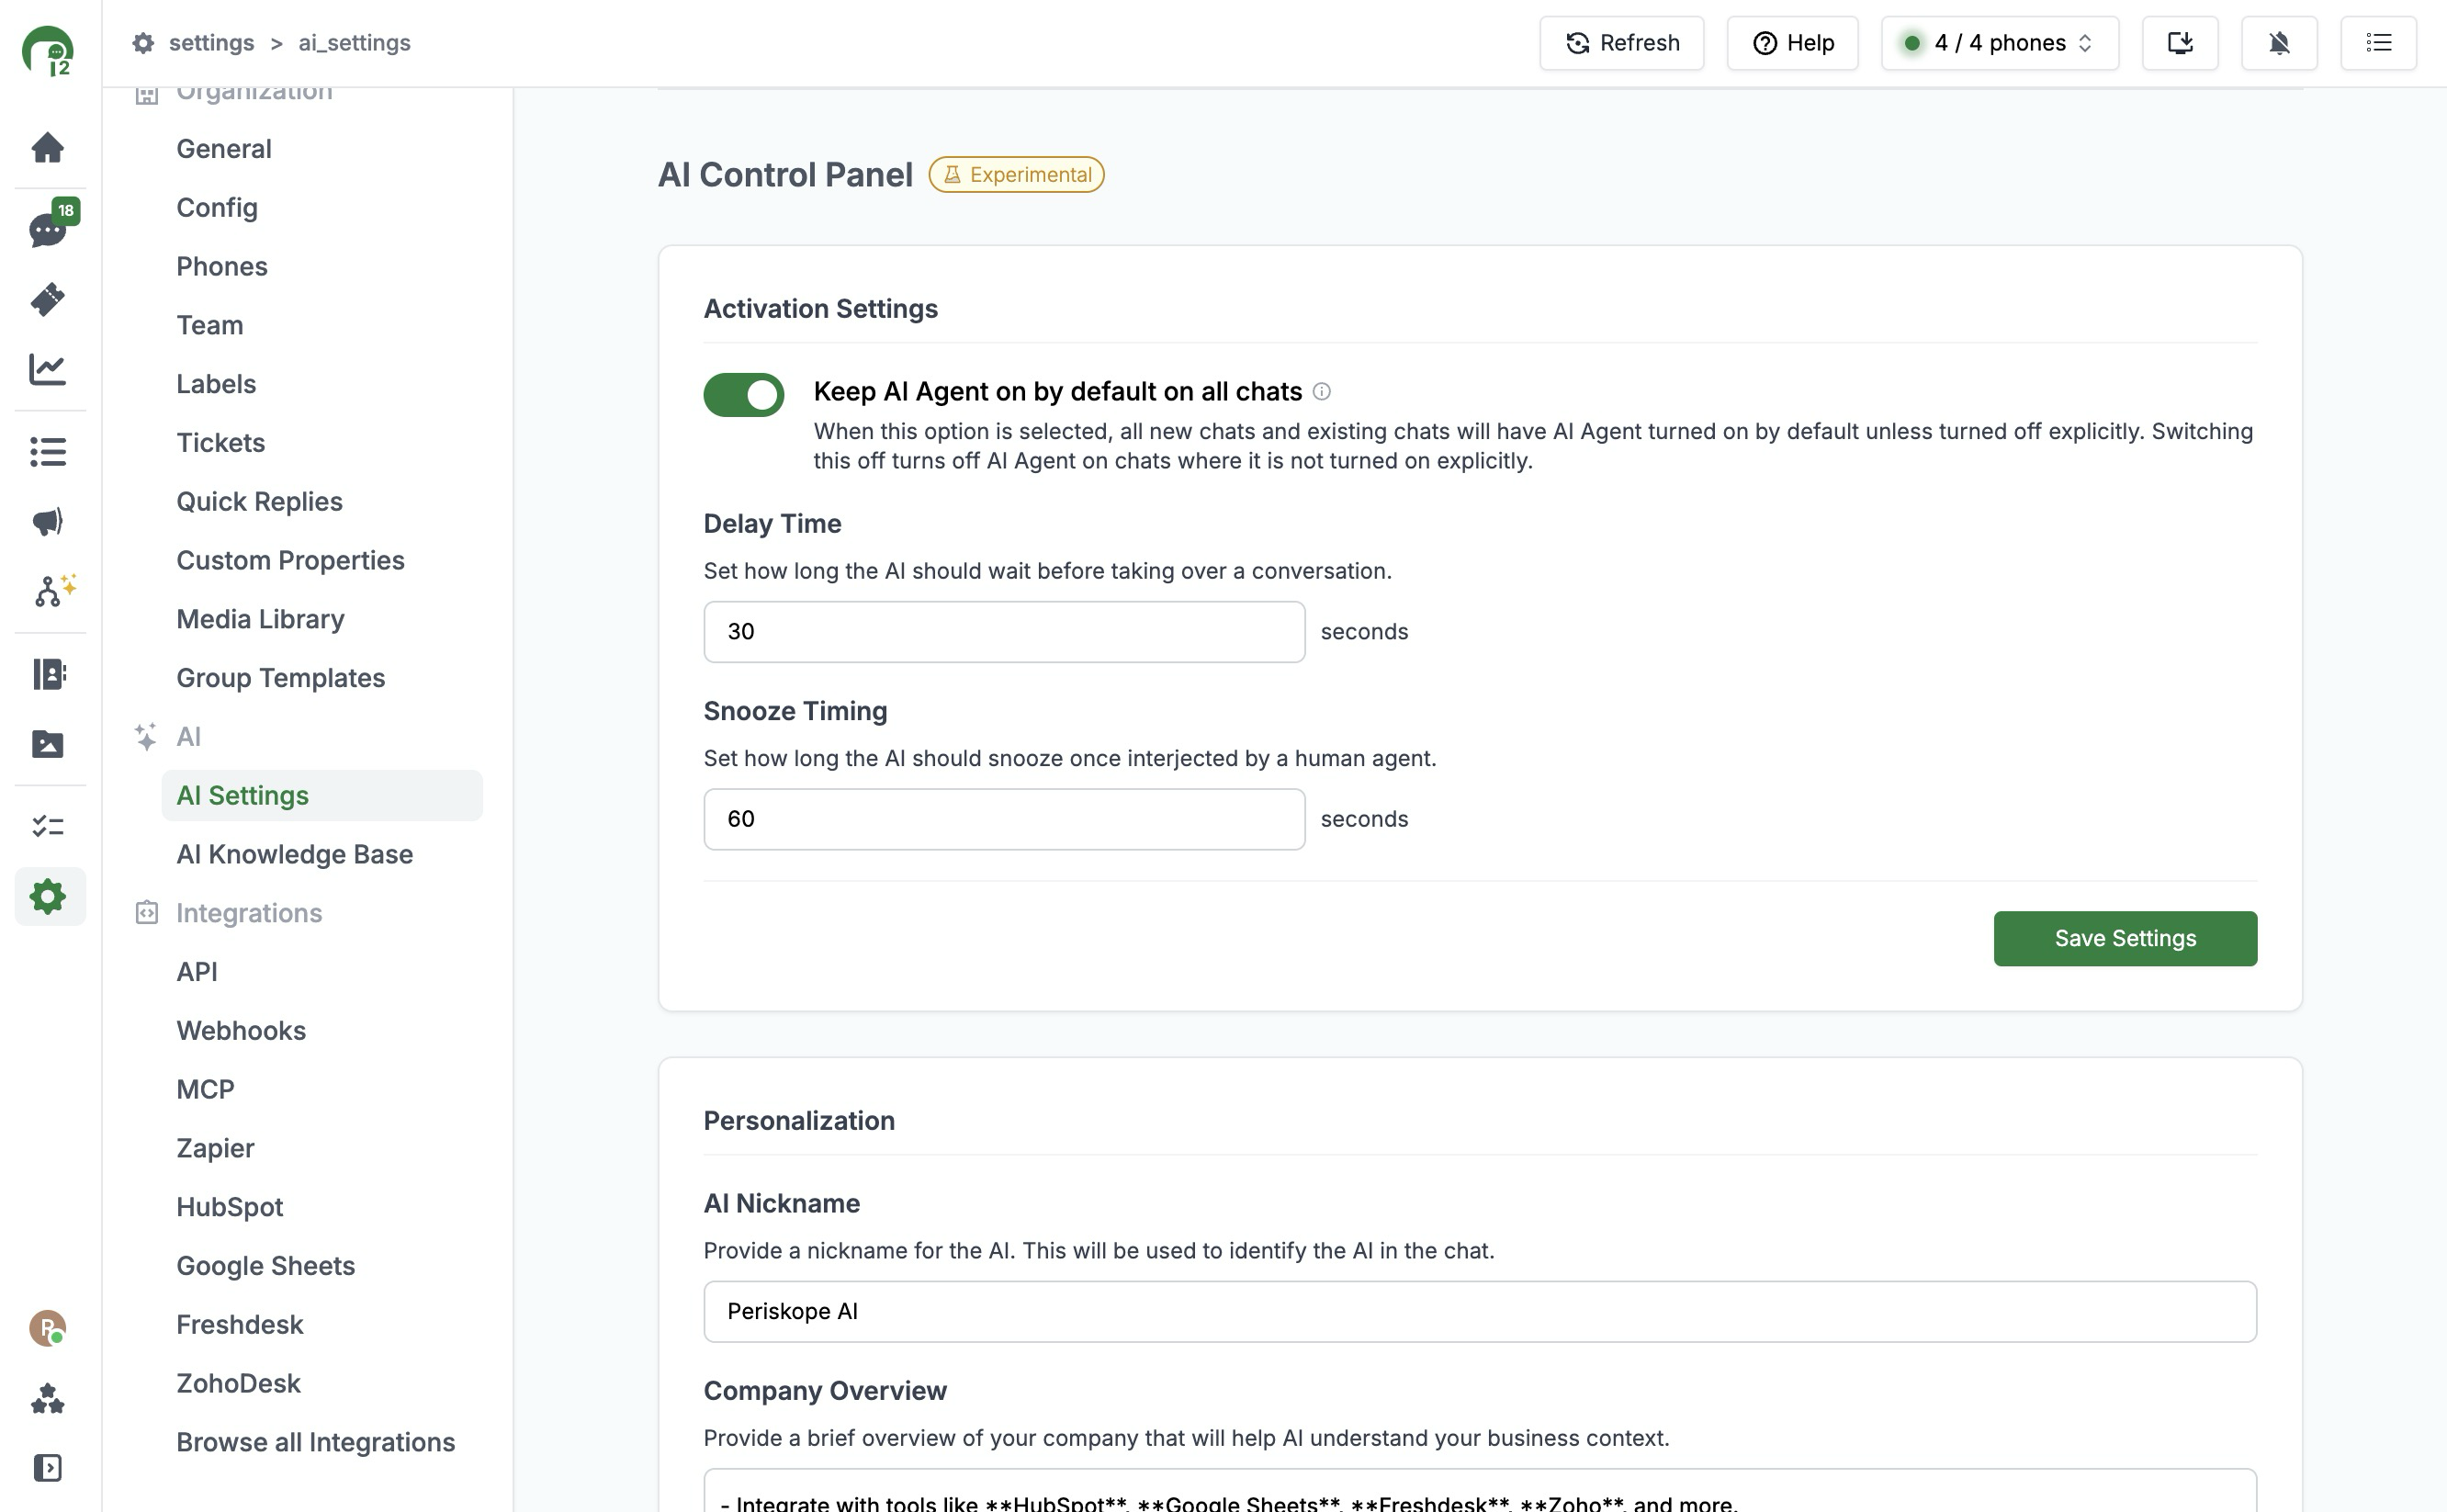Open HubSpot integration
This screenshot has height=1512, width=2447.
pos(230,1207)
